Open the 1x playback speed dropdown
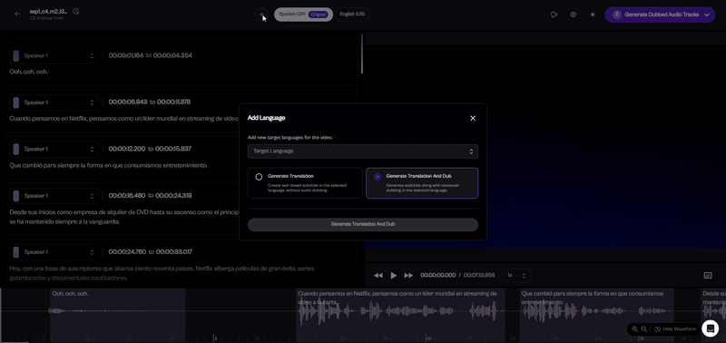726x343 pixels. pyautogui.click(x=516, y=276)
